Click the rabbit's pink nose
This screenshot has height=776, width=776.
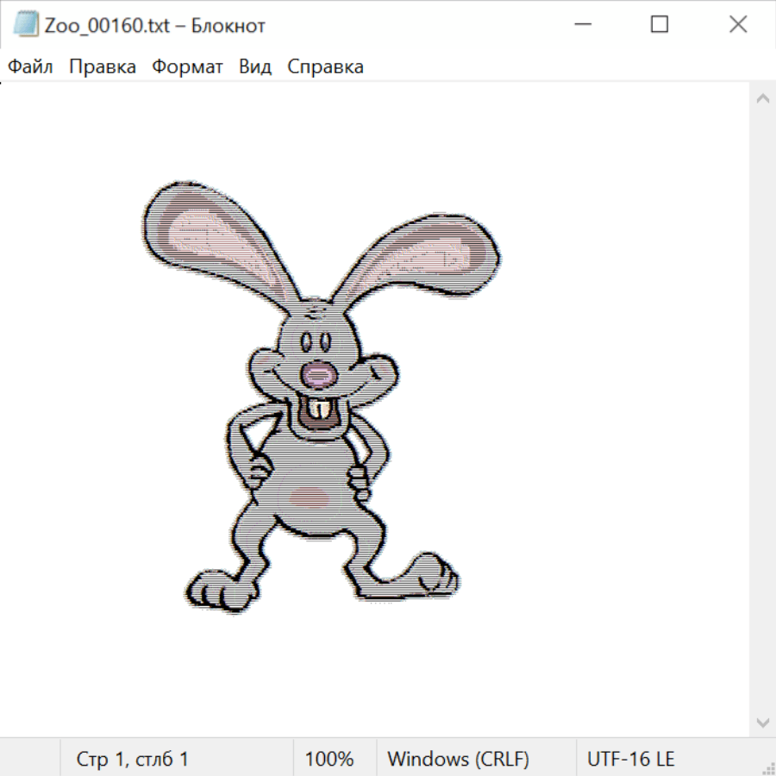(319, 374)
